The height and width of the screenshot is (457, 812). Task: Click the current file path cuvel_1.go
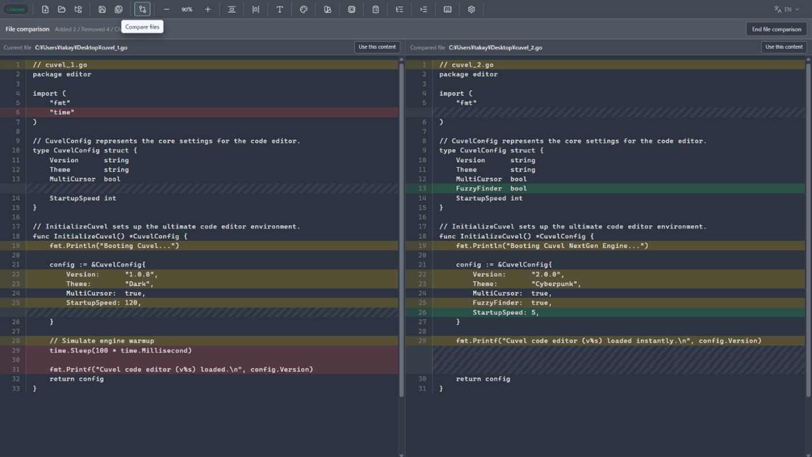[x=81, y=48]
